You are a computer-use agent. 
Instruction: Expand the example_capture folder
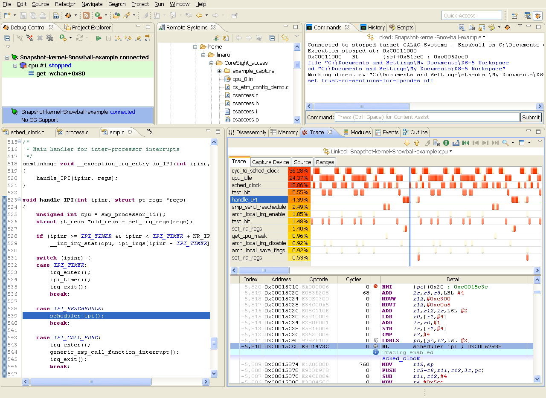pyautogui.click(x=220, y=71)
